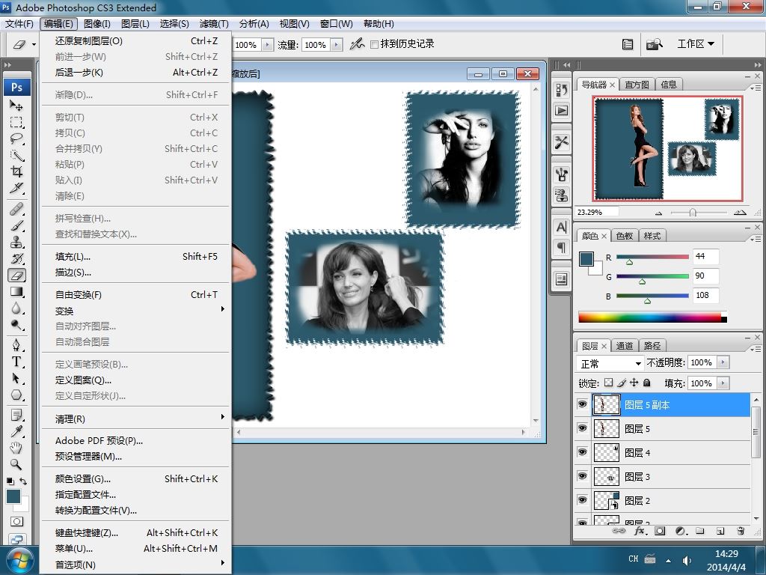Switch to the 通道 channels tab

625,346
